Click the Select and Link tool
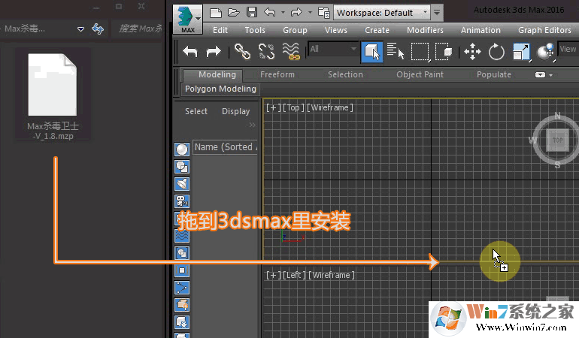Image resolution: width=579 pixels, height=338 pixels. point(241,51)
